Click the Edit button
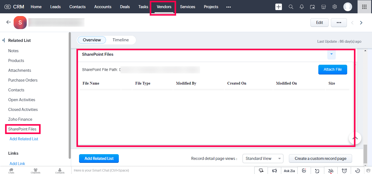The image size is (372, 174). [x=319, y=23]
